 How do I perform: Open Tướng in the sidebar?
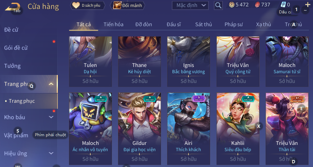tap(12, 66)
